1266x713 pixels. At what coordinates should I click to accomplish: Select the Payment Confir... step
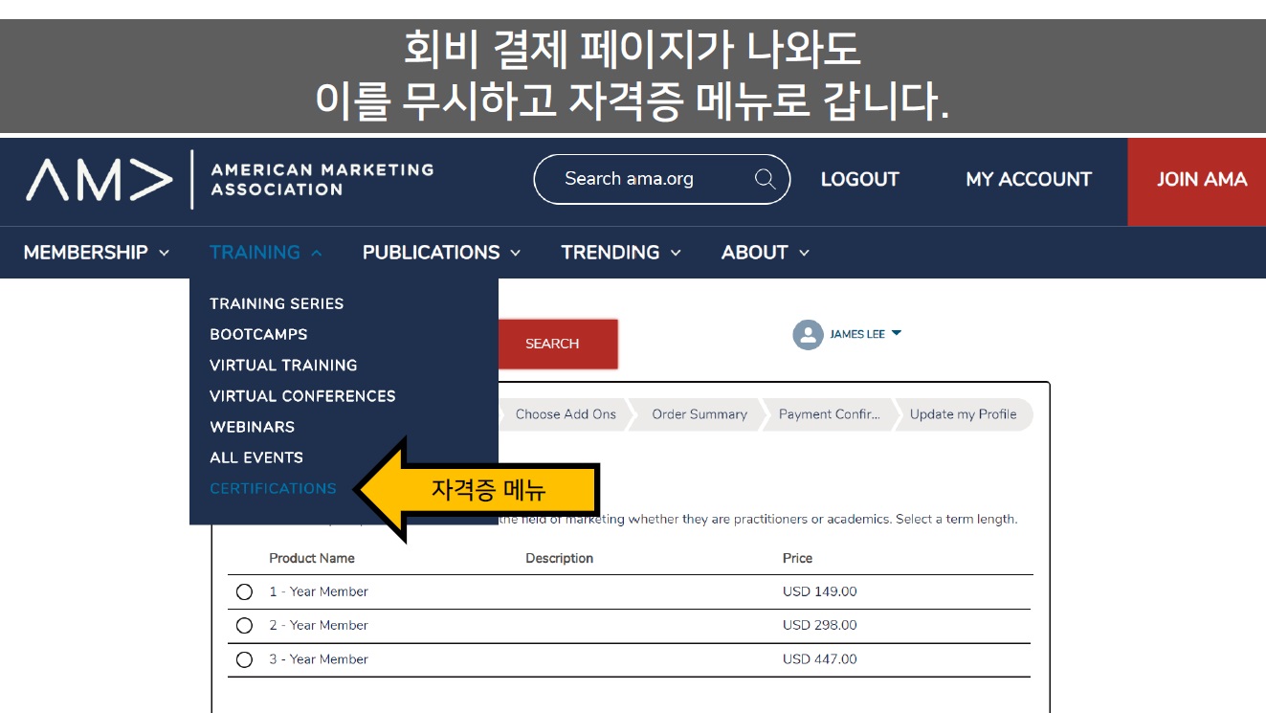[x=830, y=414]
